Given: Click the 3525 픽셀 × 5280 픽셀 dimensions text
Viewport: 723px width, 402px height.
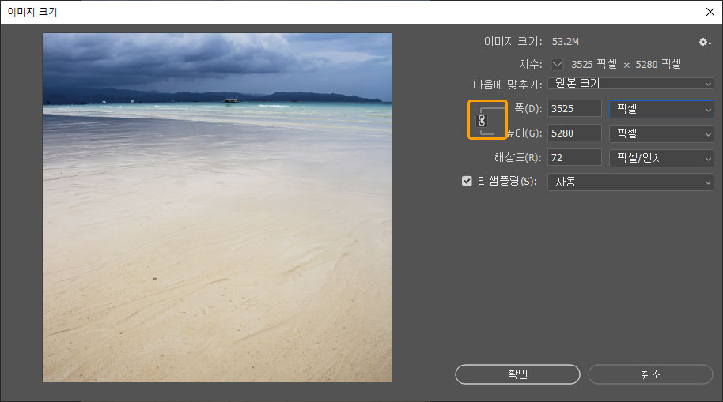Looking at the screenshot, I should 626,65.
